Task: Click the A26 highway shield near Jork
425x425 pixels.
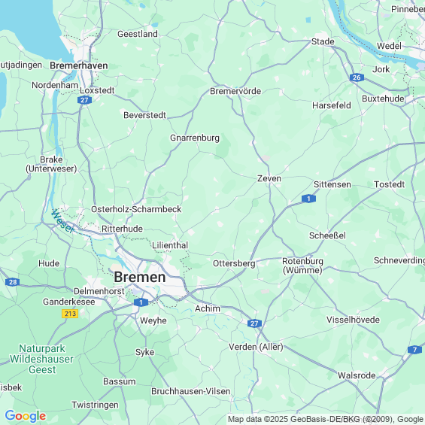Action: [x=357, y=77]
